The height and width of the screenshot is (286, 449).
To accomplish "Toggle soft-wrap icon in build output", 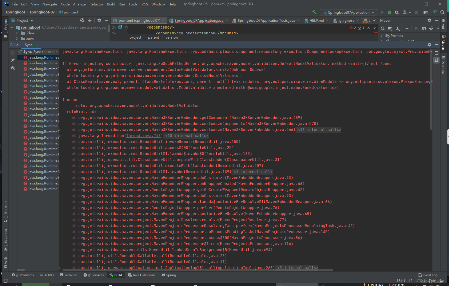I will [436, 53].
